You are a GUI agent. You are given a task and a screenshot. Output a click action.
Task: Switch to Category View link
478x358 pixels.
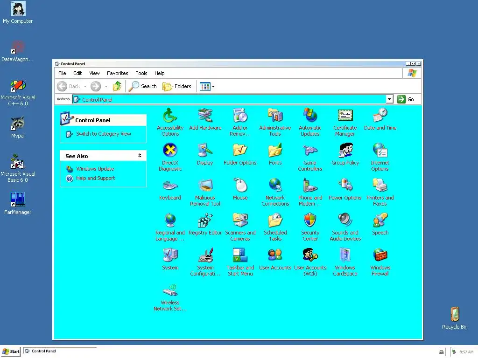pos(103,134)
